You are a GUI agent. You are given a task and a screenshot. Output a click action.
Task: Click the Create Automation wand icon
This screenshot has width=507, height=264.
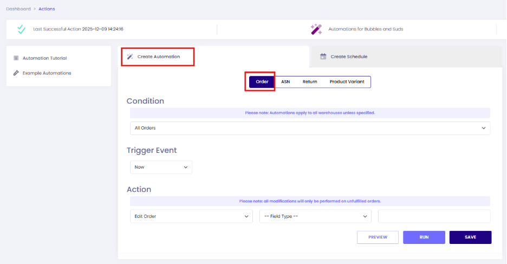click(130, 56)
